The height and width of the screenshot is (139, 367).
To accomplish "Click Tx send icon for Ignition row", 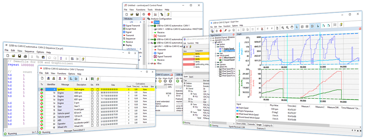I will point(42,89).
